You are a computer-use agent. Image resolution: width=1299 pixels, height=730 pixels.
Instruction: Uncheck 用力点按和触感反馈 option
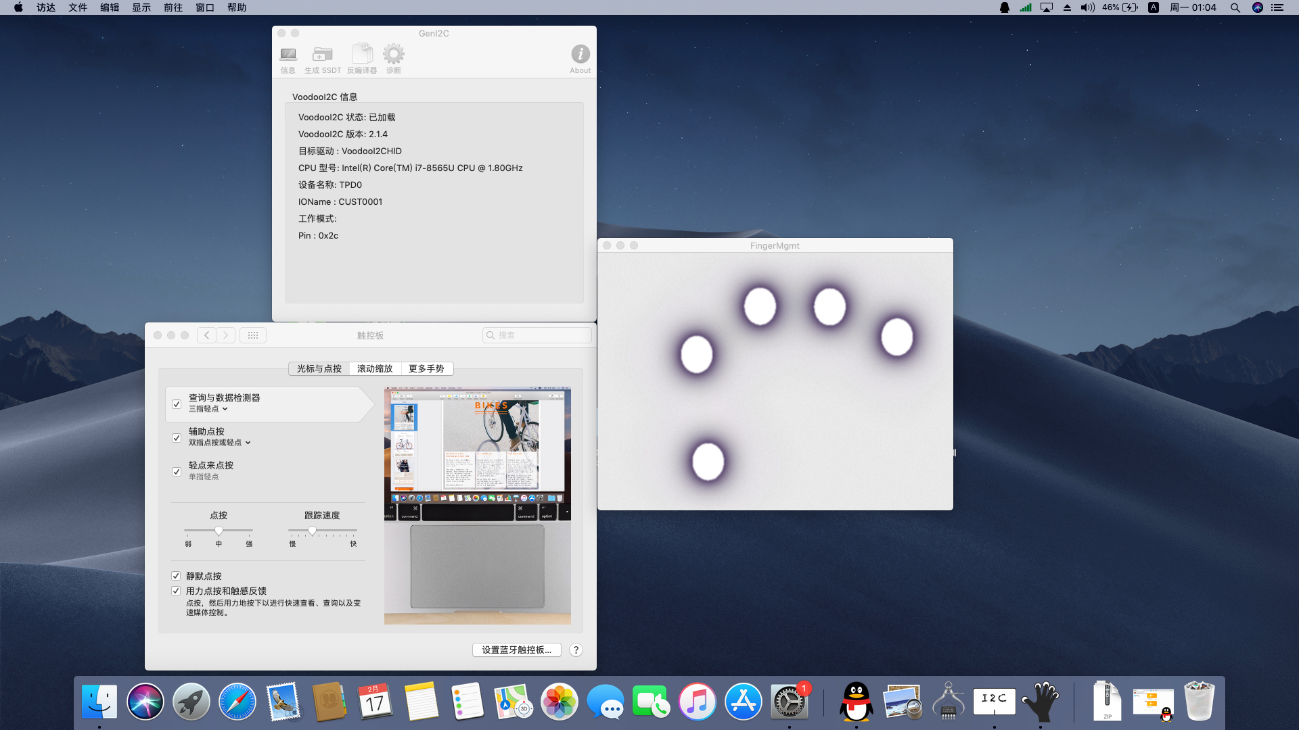point(176,591)
